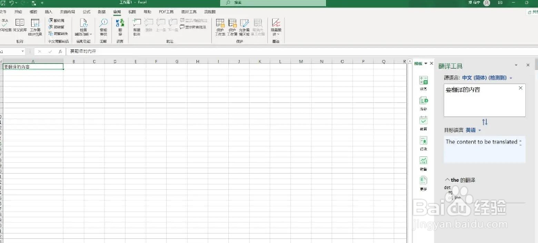Open the File (文件) tab
Image resolution: width=538 pixels, height=243 pixels.
[3, 11]
